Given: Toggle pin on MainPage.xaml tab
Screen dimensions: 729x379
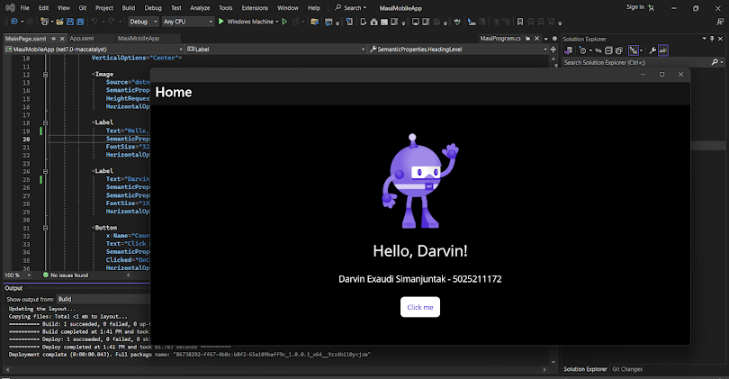Looking at the screenshot, I should click(x=51, y=39).
